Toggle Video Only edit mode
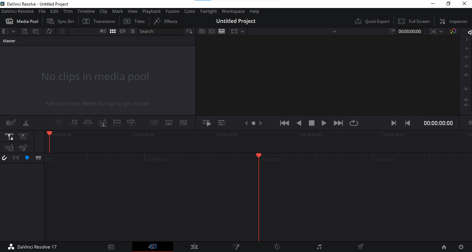The width and height of the screenshot is (472, 252). [x=9, y=148]
